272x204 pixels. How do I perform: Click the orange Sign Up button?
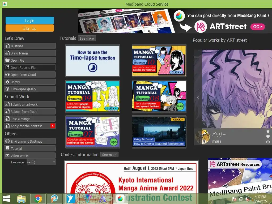pyautogui.click(x=30, y=28)
